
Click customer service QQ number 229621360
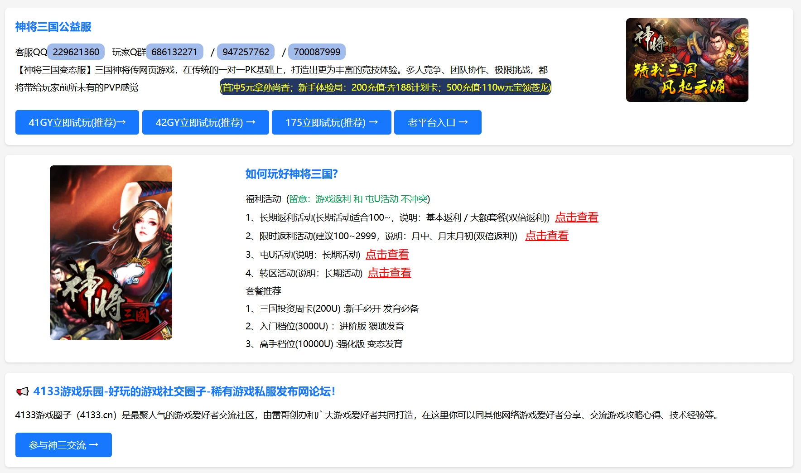(x=75, y=52)
